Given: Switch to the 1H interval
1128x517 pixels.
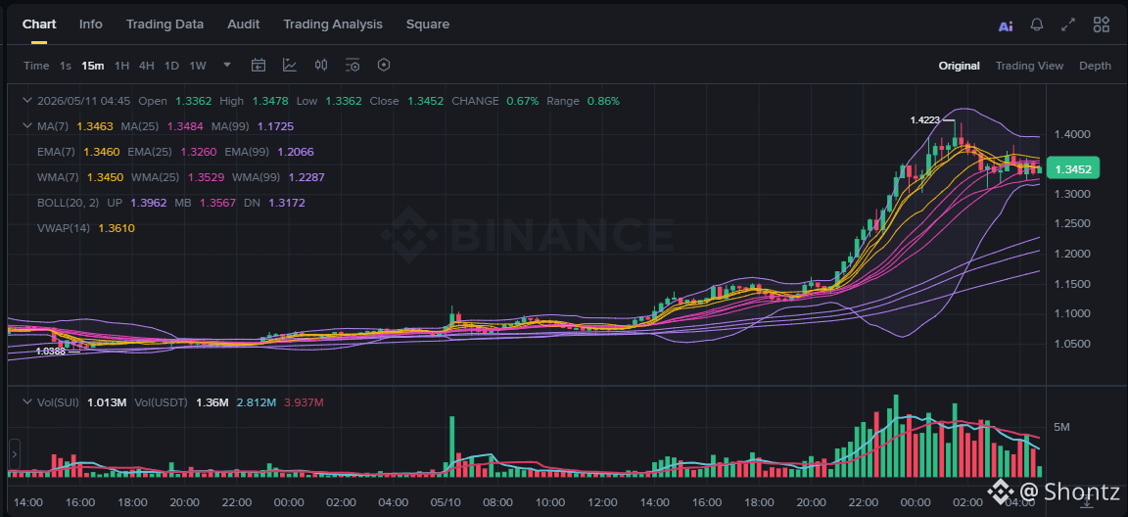Looking at the screenshot, I should click(122, 66).
